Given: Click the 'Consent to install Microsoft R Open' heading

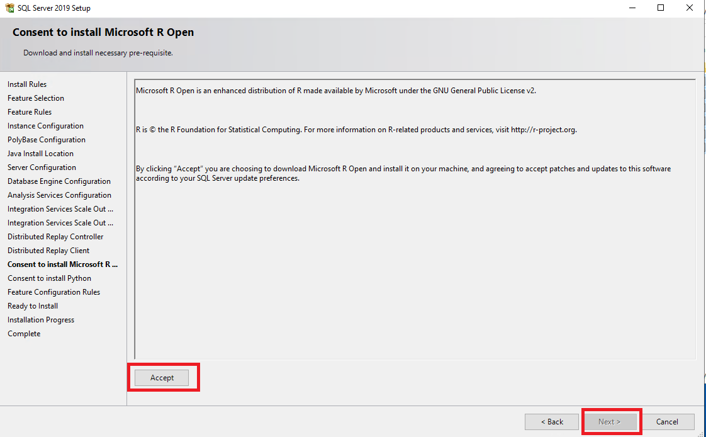Looking at the screenshot, I should 103,33.
